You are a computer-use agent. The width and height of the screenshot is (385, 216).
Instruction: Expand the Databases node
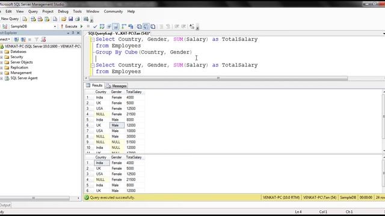1,52
